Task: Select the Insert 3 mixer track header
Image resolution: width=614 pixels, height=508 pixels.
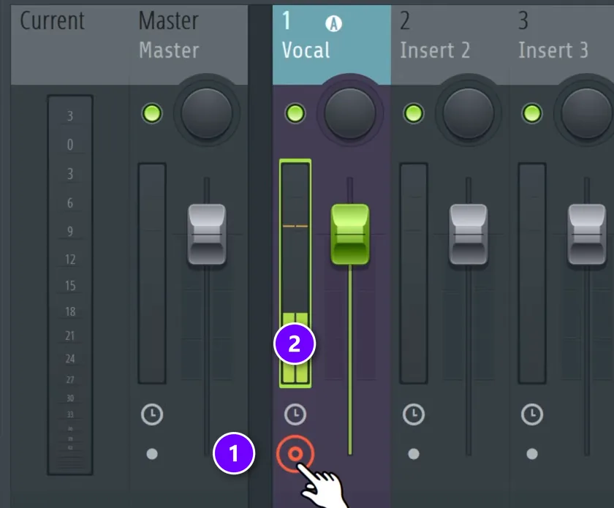Action: point(561,45)
